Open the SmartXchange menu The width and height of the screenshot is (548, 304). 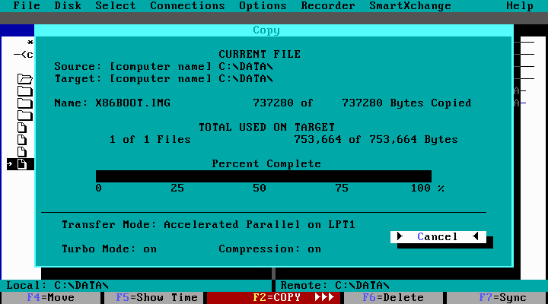click(x=410, y=5)
